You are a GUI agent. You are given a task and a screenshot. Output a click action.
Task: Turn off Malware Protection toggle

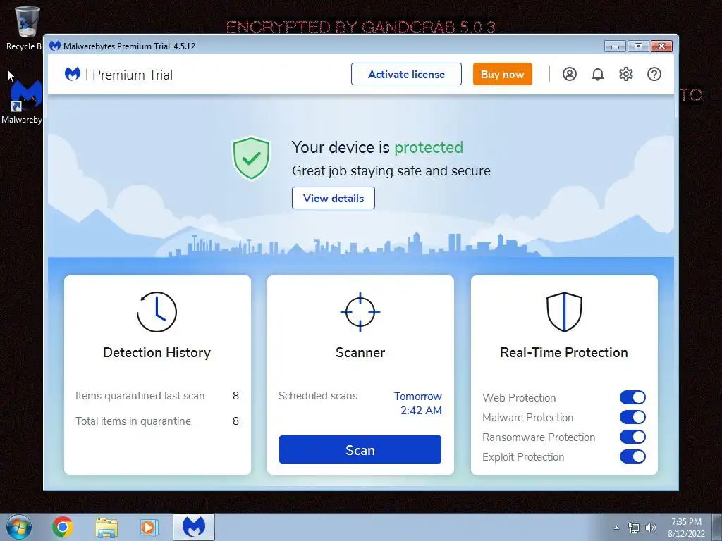pyautogui.click(x=632, y=417)
